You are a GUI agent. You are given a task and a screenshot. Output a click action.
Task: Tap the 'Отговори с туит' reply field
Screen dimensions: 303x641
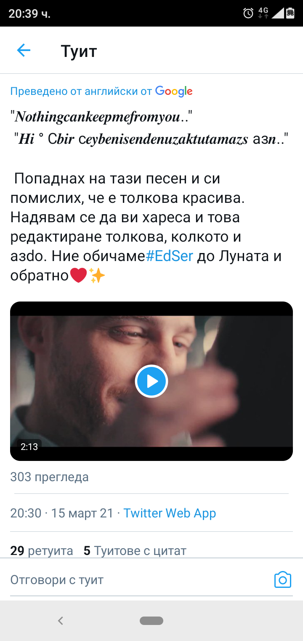pyautogui.click(x=139, y=580)
